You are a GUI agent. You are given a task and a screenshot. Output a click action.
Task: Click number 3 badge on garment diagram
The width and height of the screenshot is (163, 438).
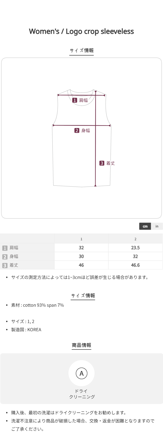[102, 163]
